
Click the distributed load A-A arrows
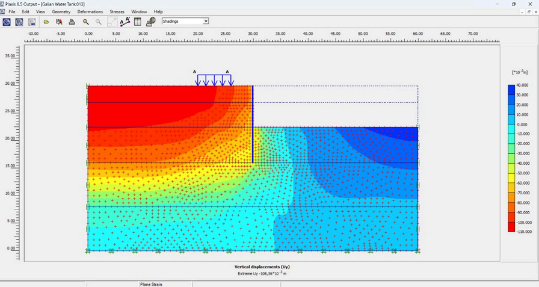pos(214,80)
